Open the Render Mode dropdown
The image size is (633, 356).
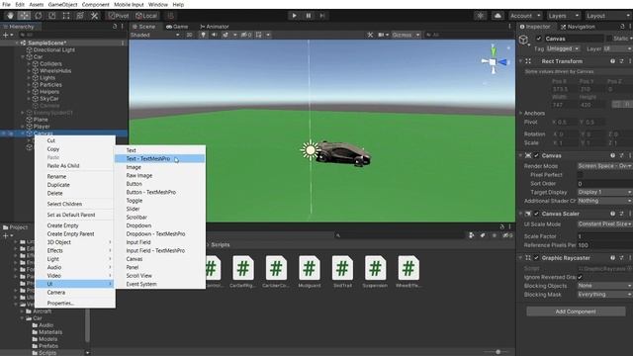pos(604,166)
